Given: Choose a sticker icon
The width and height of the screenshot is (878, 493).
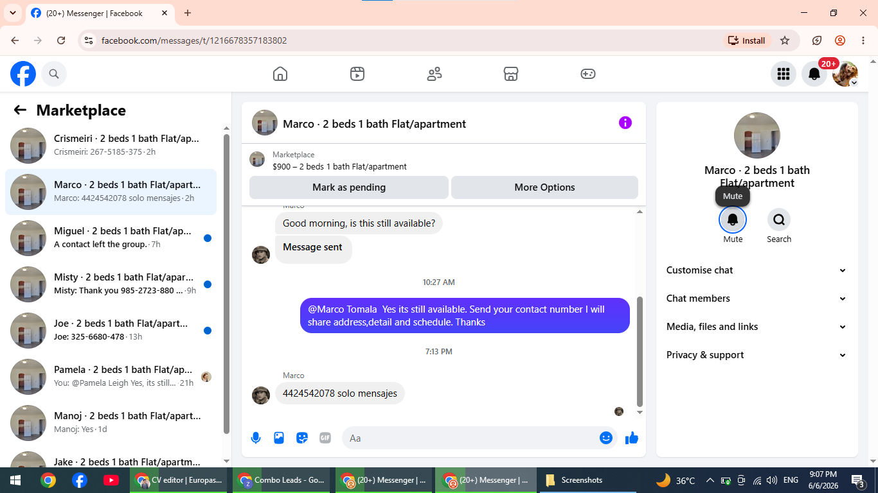Looking at the screenshot, I should (302, 438).
